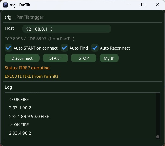
Task: Toggle the Auto START on connect checkbox
Action: coord(9,48)
